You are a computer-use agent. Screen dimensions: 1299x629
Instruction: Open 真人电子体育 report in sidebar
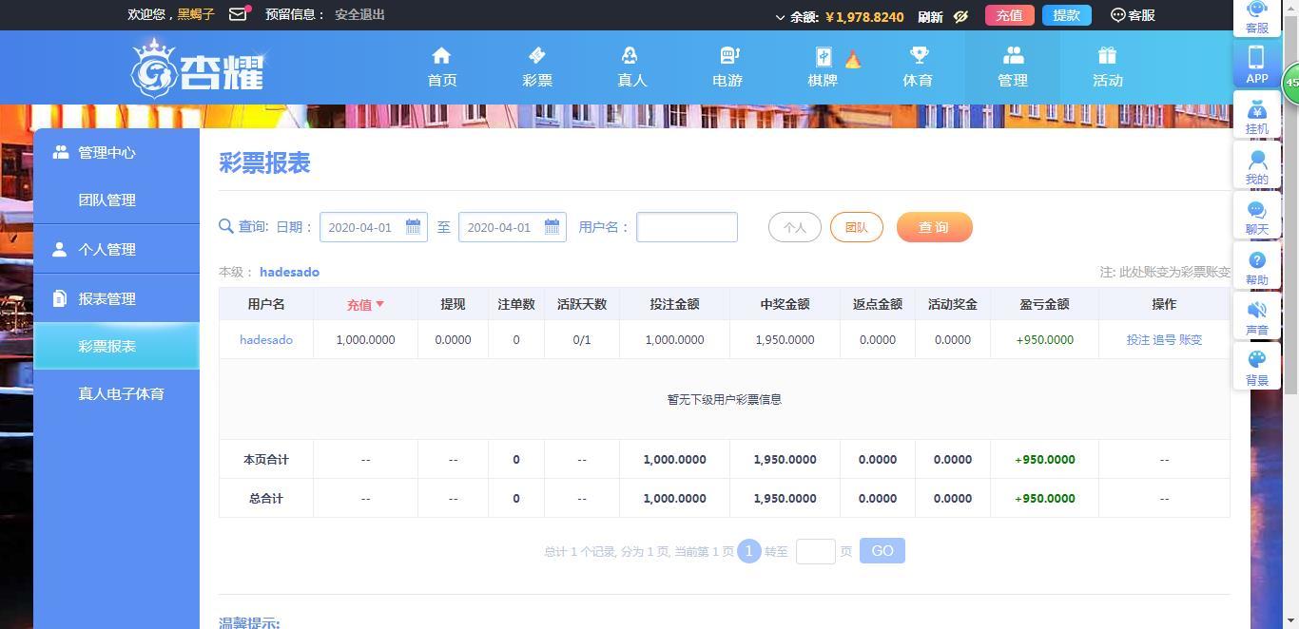[121, 393]
